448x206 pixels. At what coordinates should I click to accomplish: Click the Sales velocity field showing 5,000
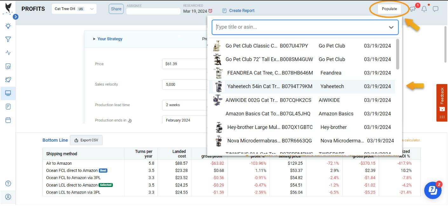pos(185,84)
